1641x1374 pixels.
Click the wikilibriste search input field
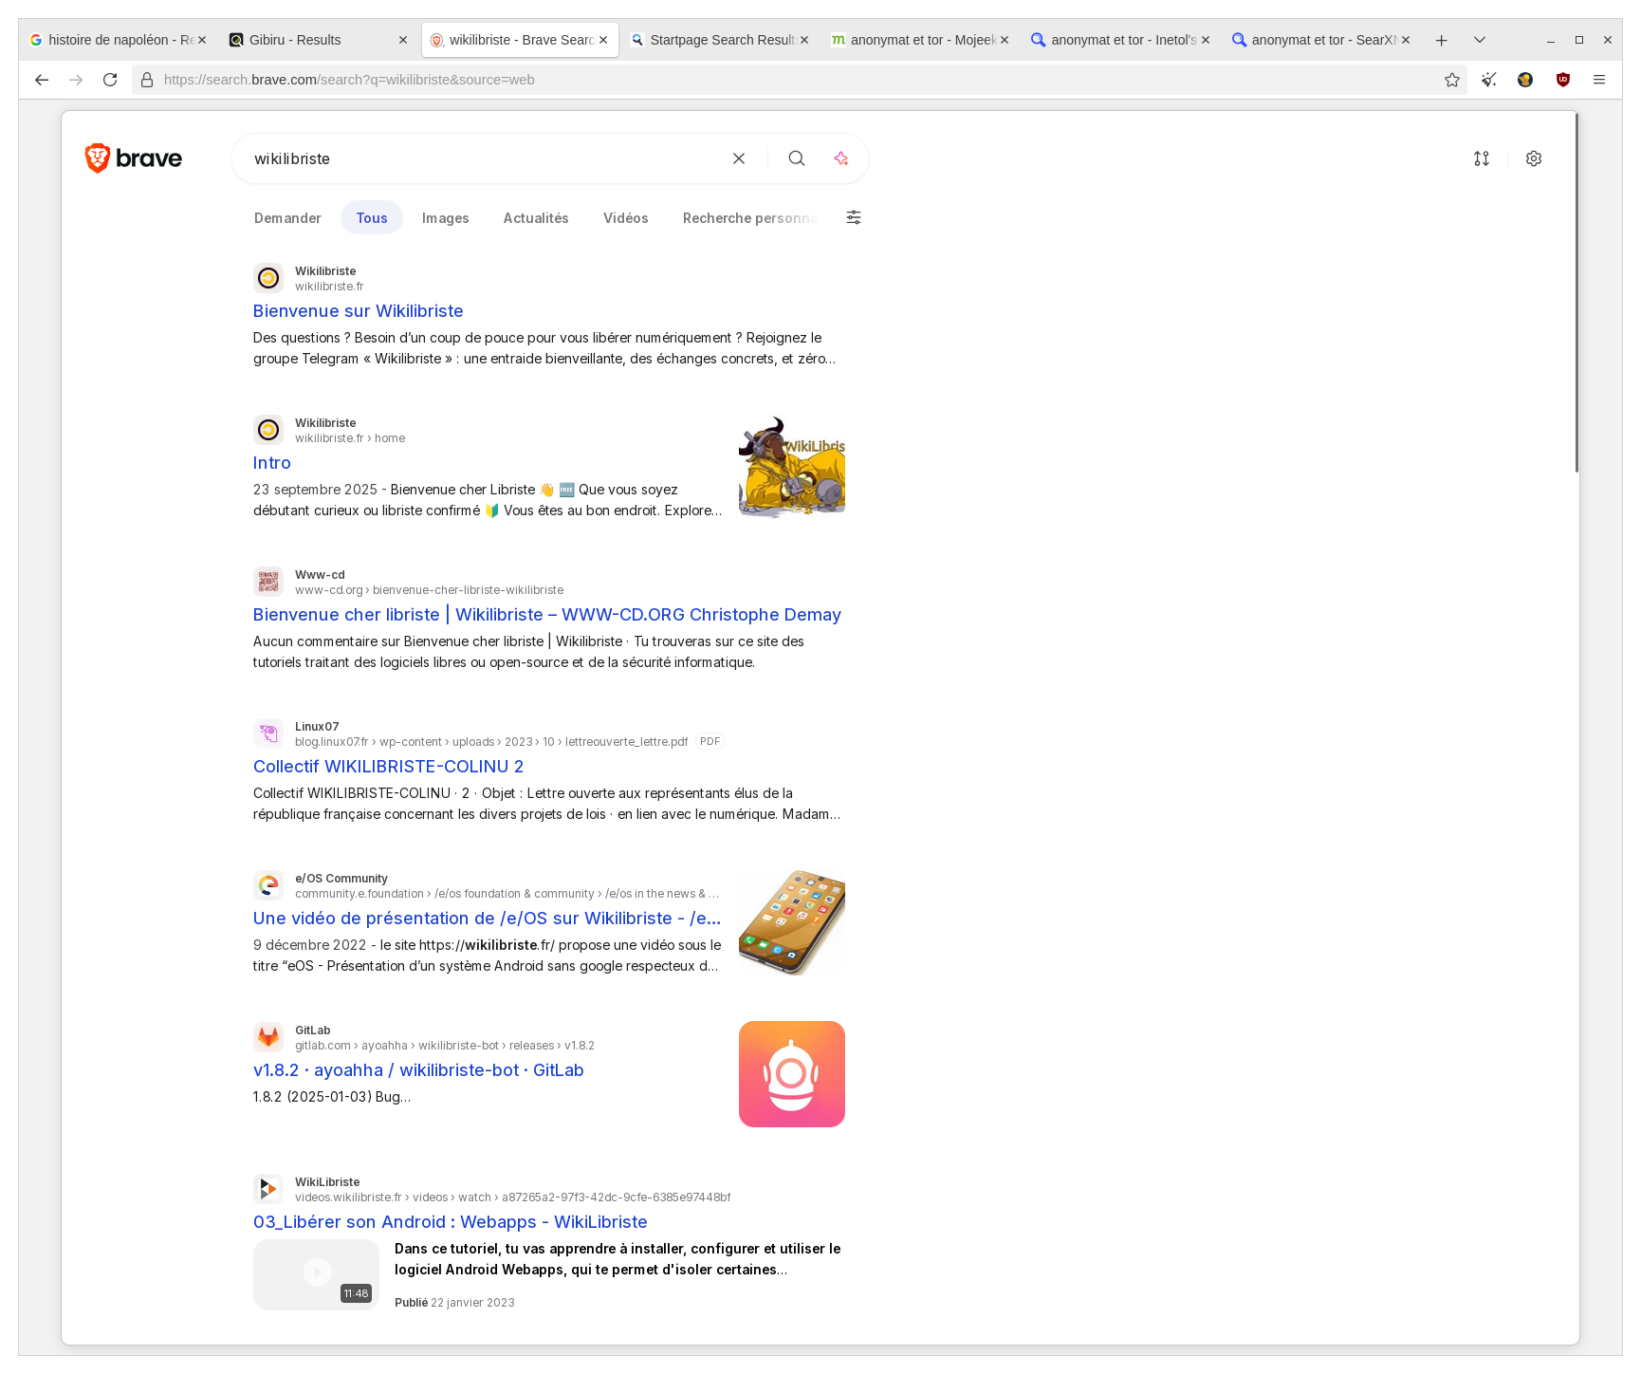484,158
